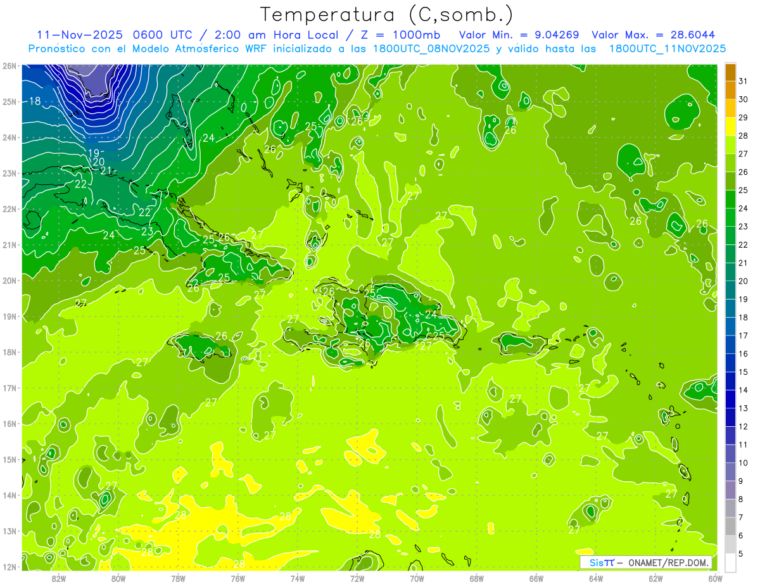
Task: Click the longitude axis label "74W"
Action: [298, 578]
